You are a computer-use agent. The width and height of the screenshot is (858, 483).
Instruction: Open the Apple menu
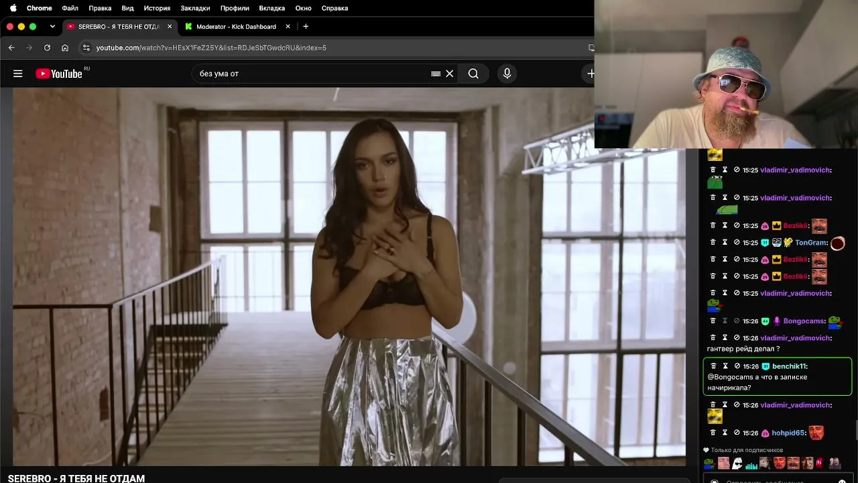pos(13,8)
